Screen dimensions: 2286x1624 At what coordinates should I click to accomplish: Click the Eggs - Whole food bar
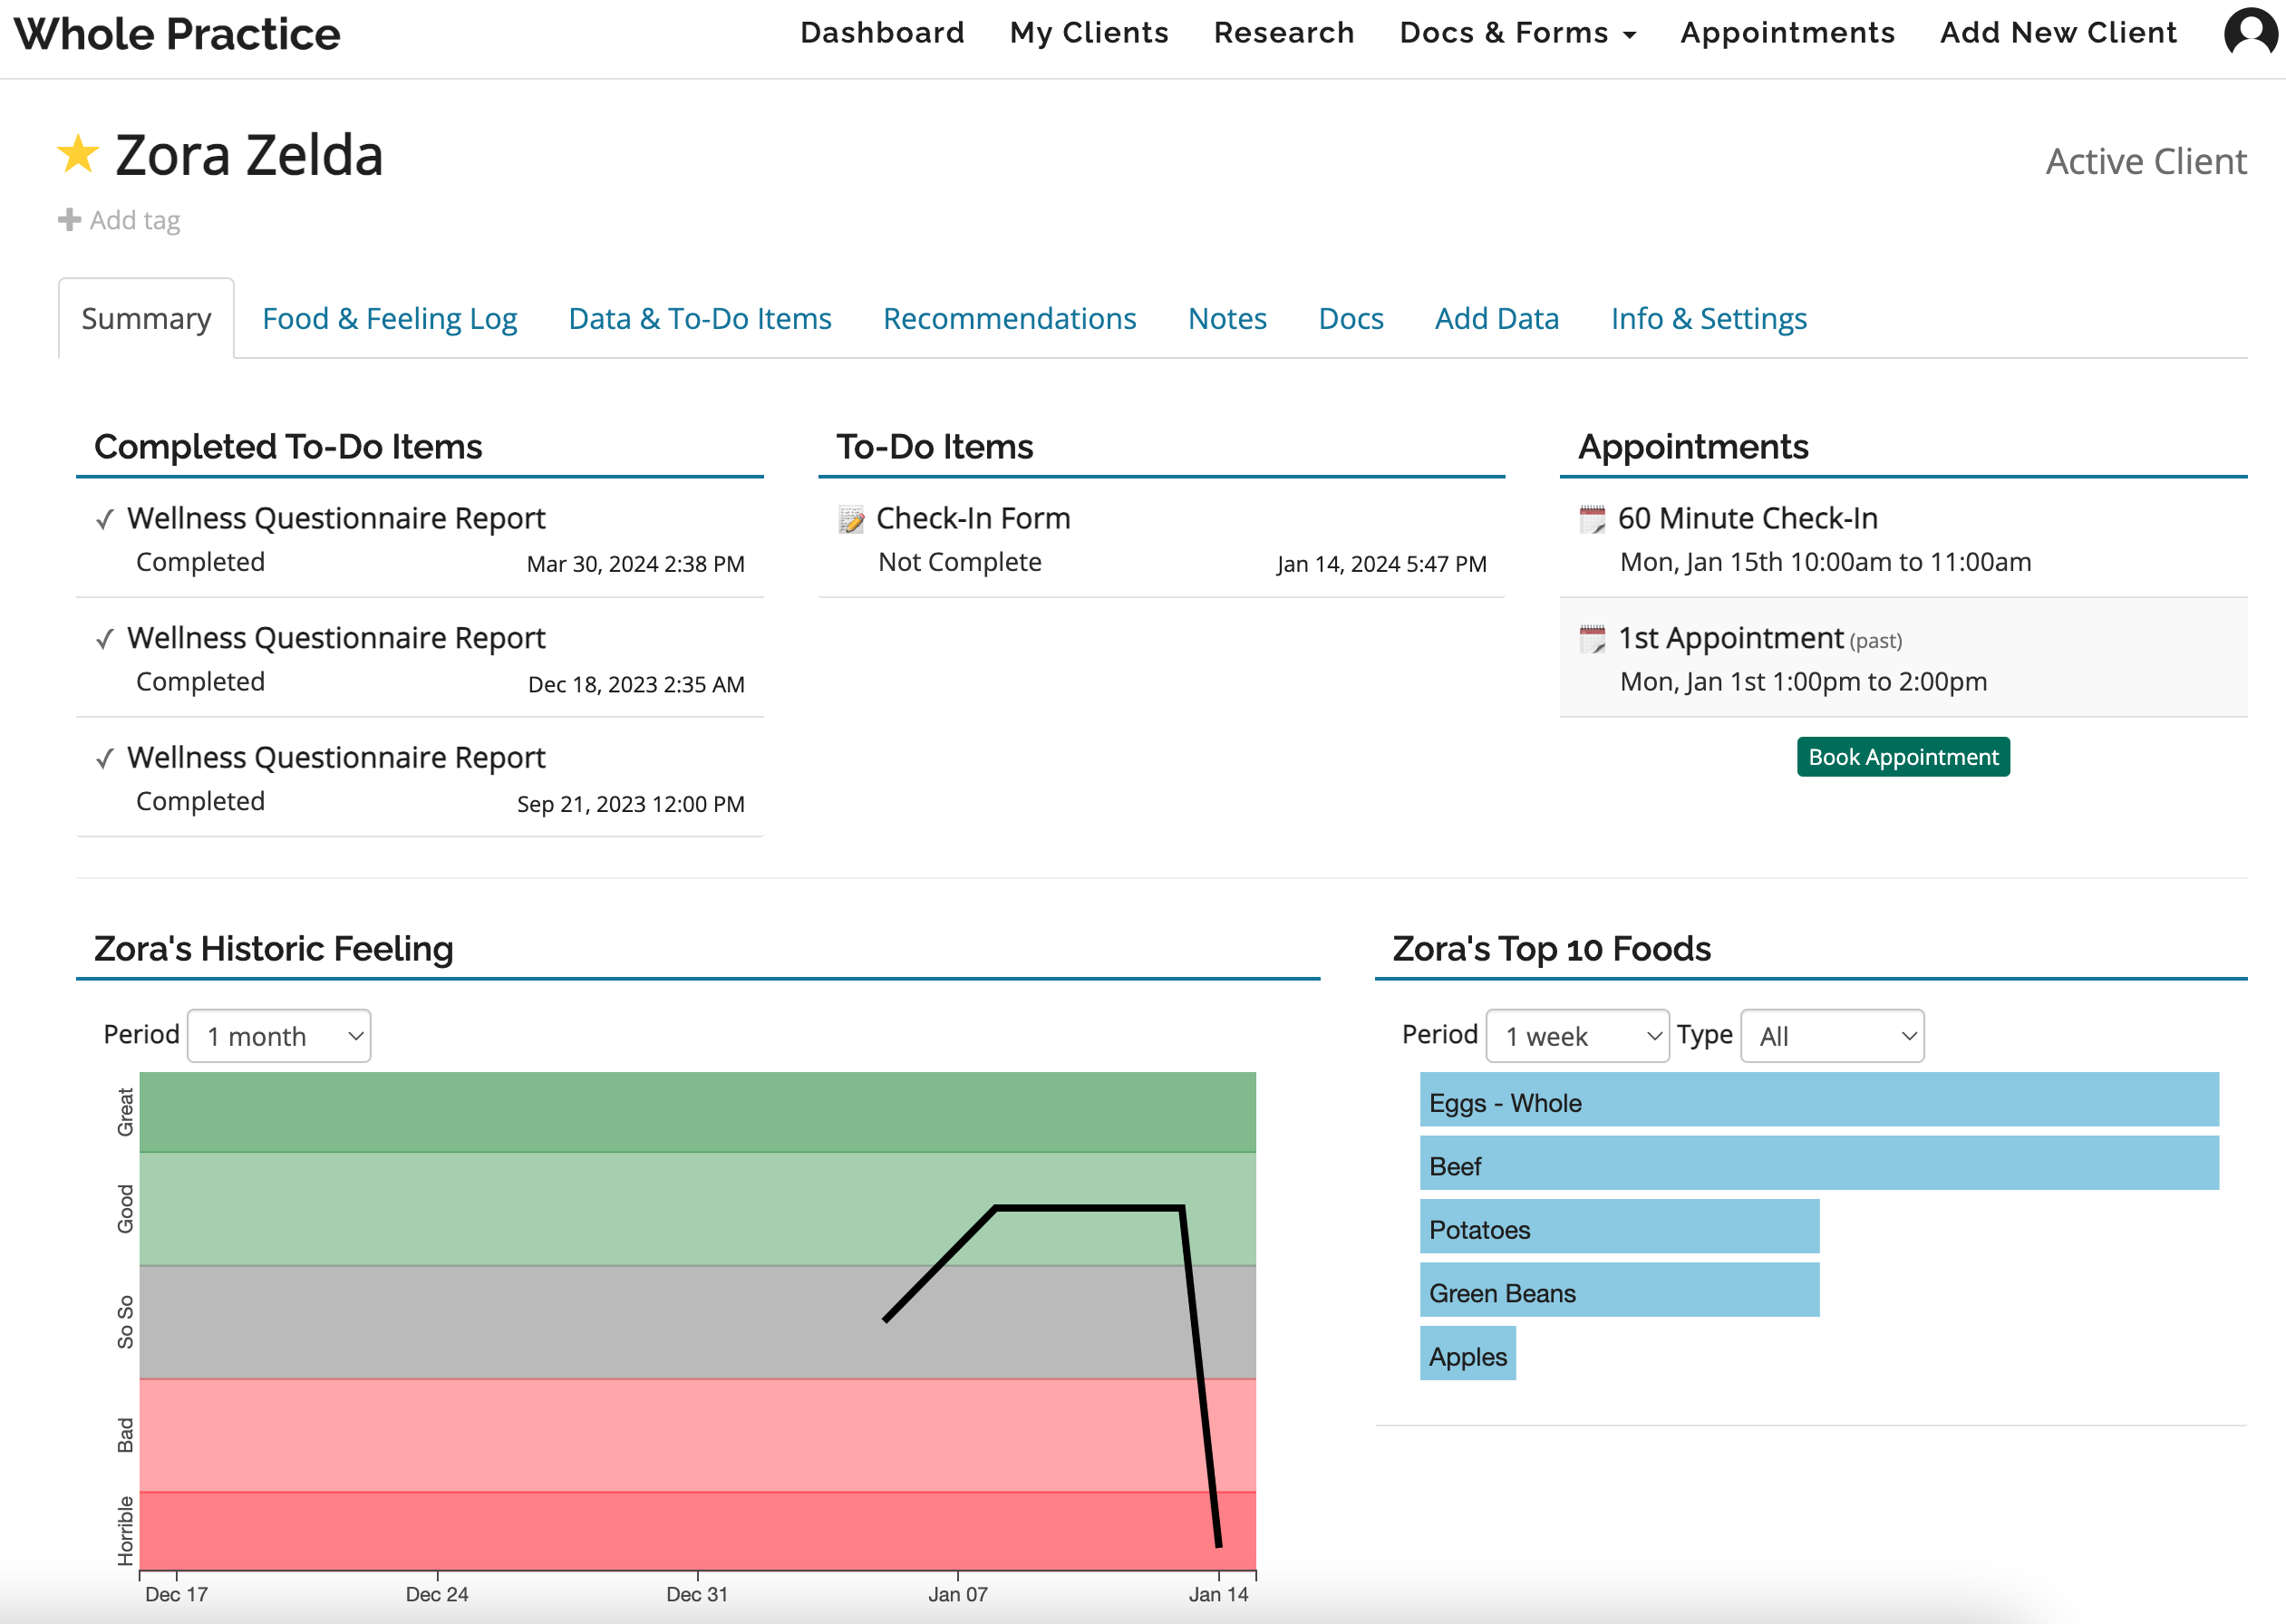pyautogui.click(x=1818, y=1100)
